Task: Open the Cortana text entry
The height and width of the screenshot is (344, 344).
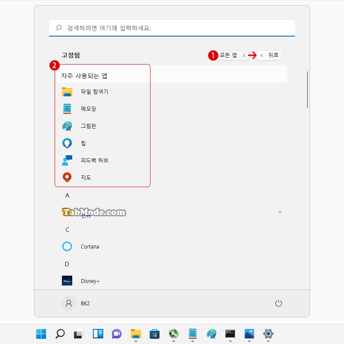Action: pyautogui.click(x=90, y=246)
